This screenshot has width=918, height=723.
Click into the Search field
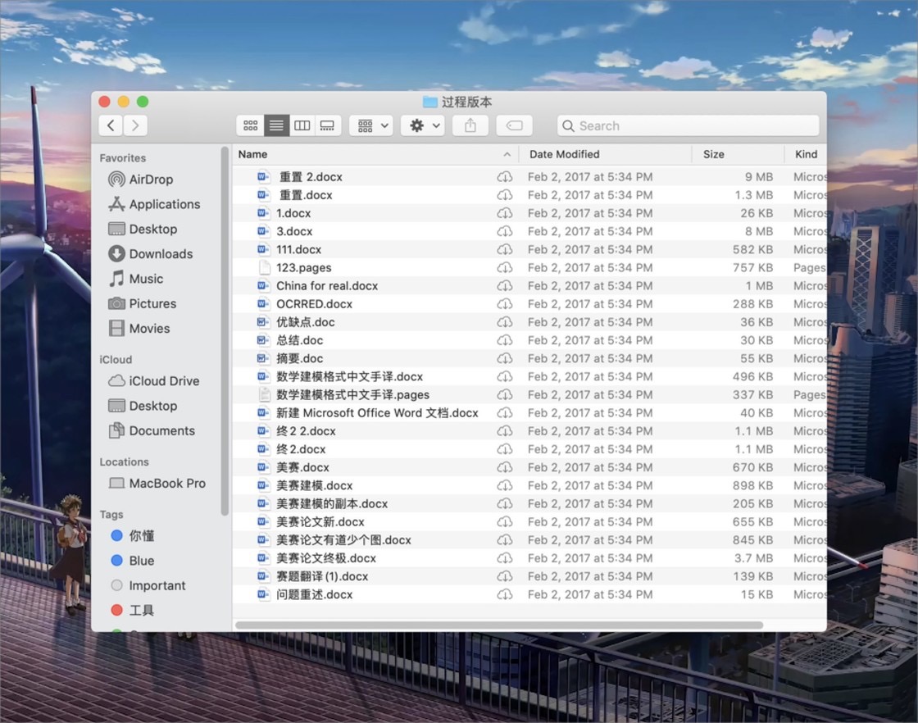click(x=688, y=126)
